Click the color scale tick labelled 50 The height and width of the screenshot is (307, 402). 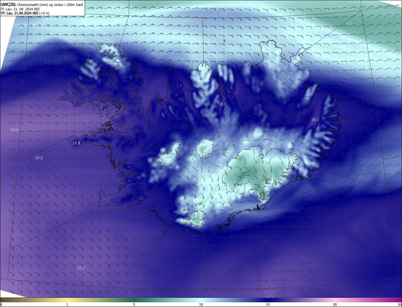(399, 304)
